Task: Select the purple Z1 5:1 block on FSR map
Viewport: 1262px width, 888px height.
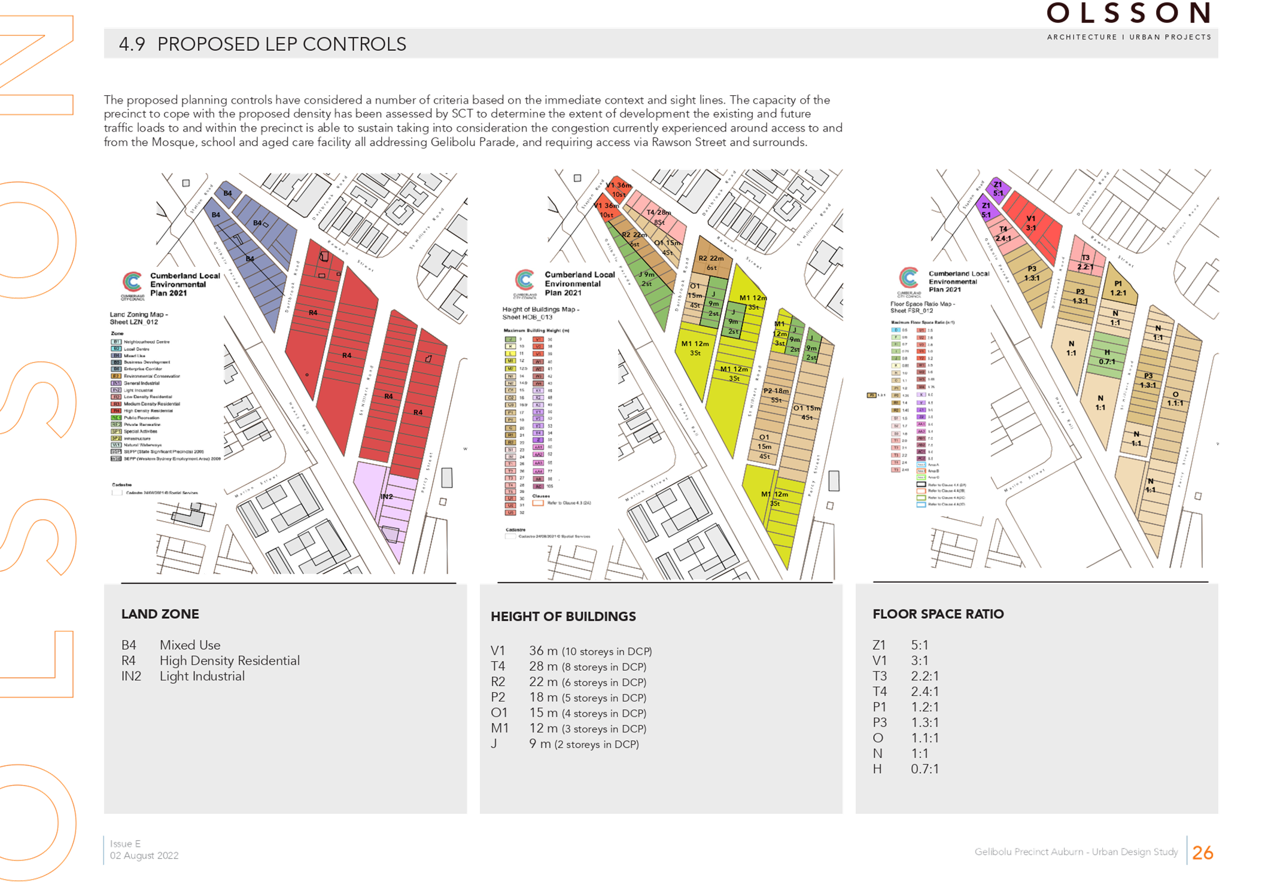Action: pyautogui.click(x=998, y=189)
